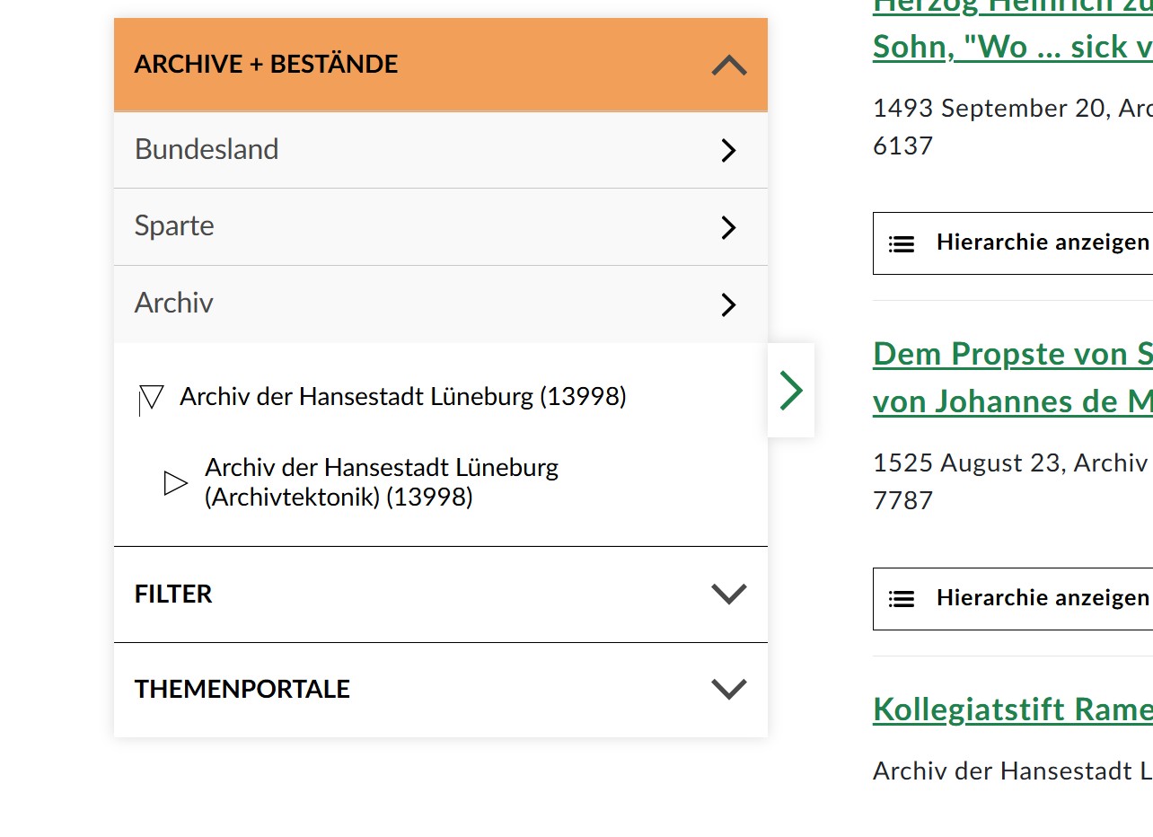The height and width of the screenshot is (837, 1153).
Task: Click the Bundesland arrow icon
Action: click(728, 151)
